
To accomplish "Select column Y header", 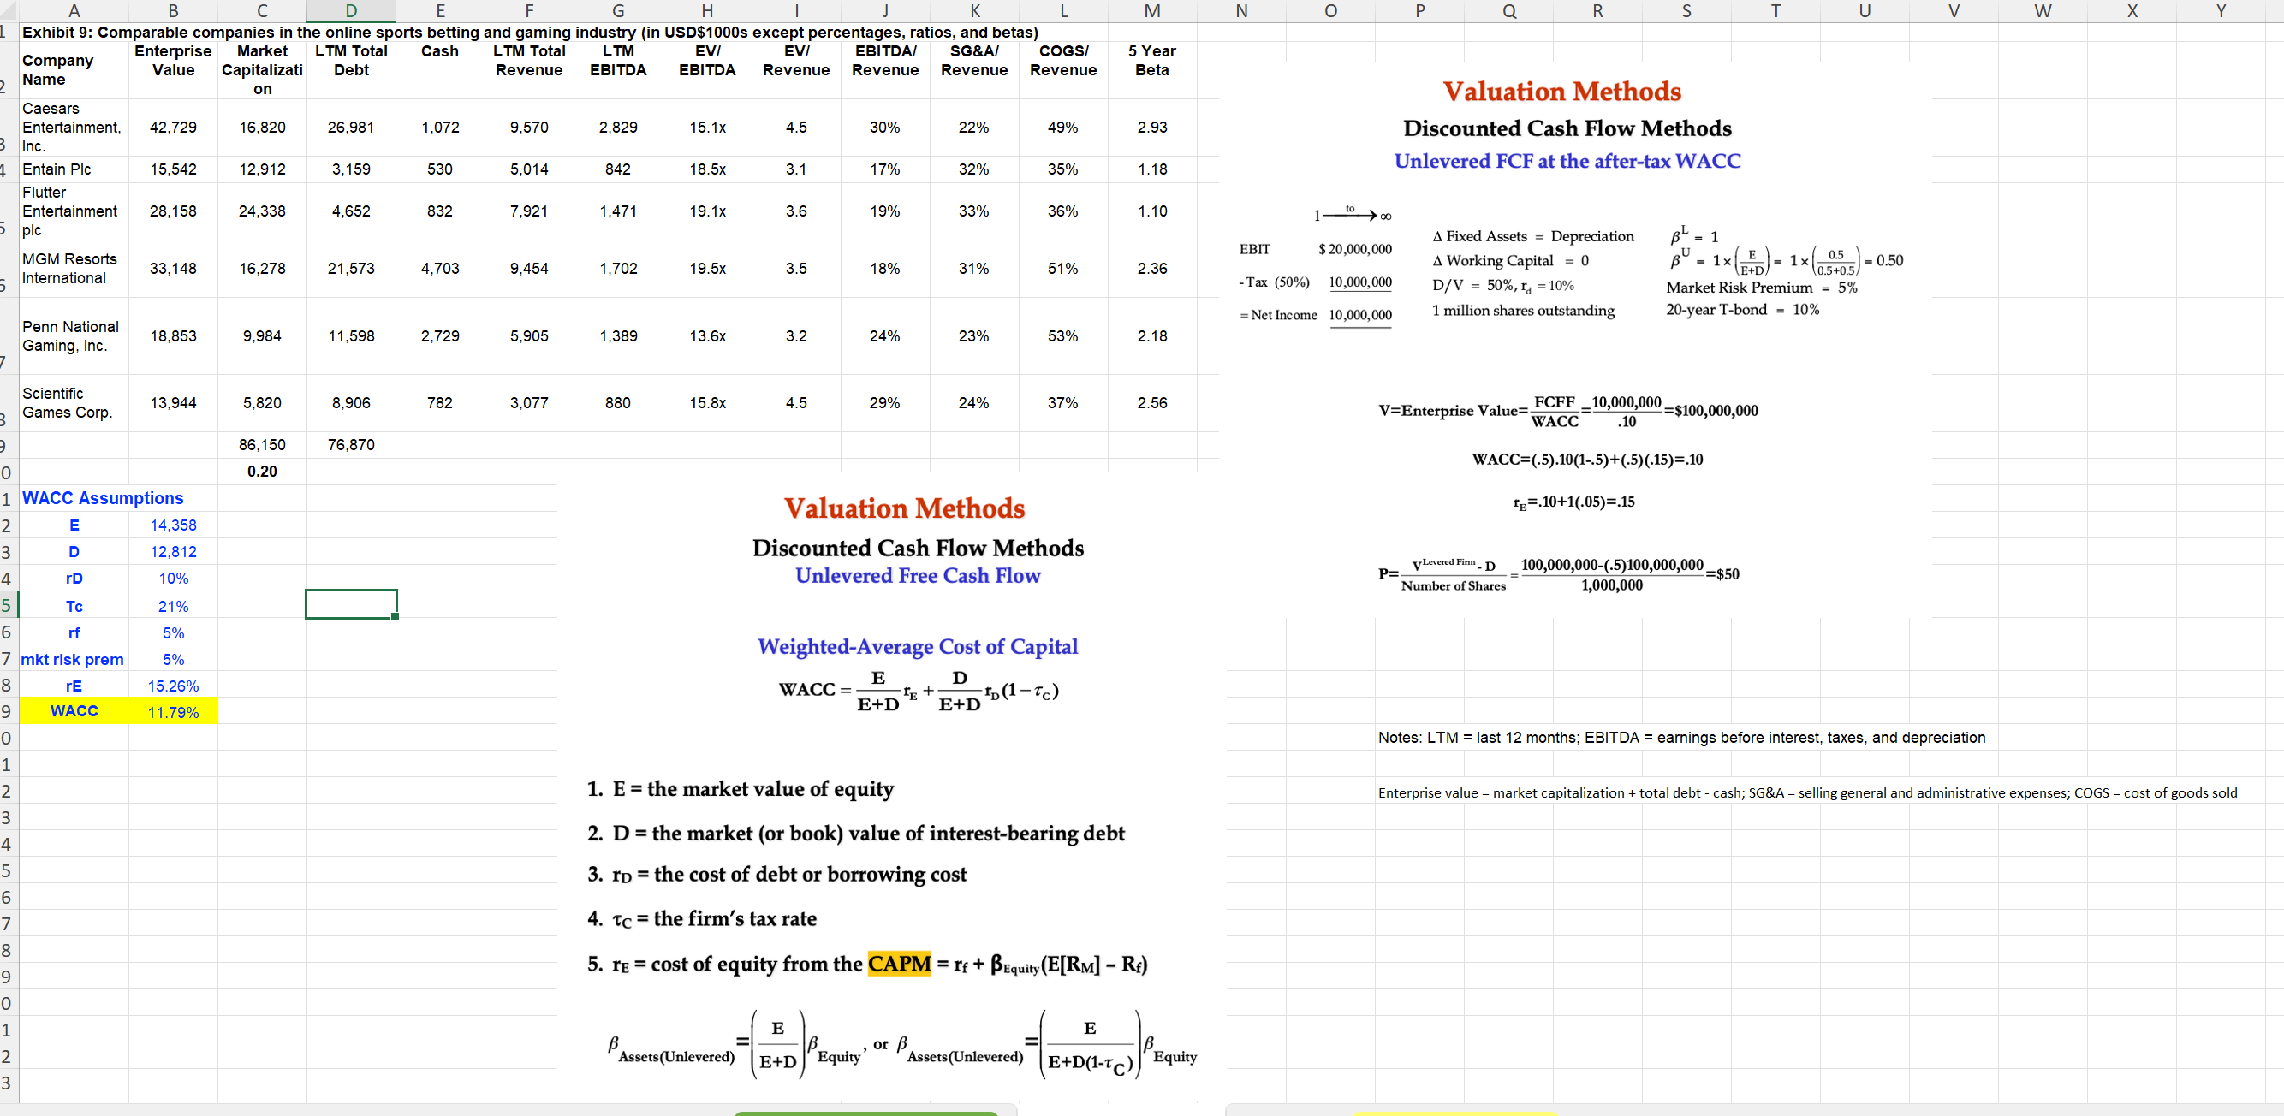I will pos(2220,10).
